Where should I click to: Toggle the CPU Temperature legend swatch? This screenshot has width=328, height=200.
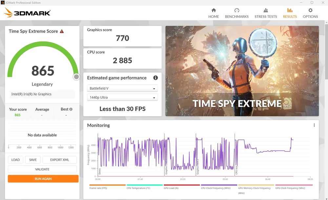[x=145, y=185]
